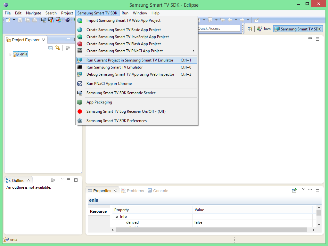Toggle Pin to Selection in Properties view
Viewport: 328px width, 246px height.
(294, 190)
